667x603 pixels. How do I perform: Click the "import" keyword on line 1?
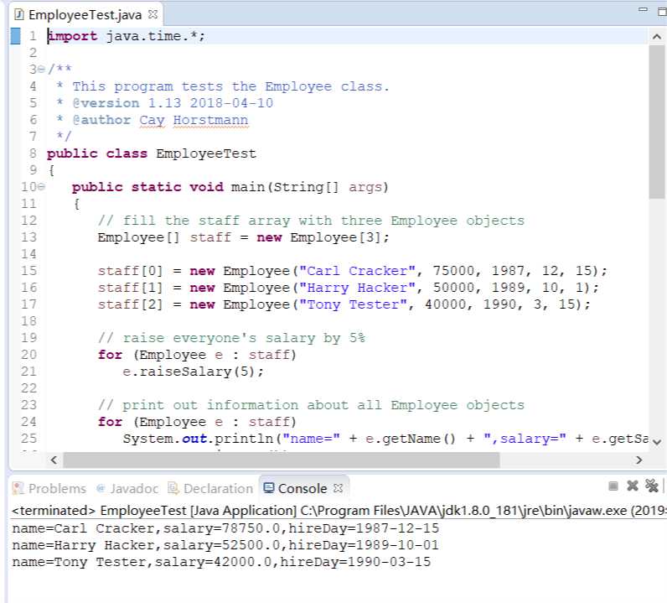point(72,36)
